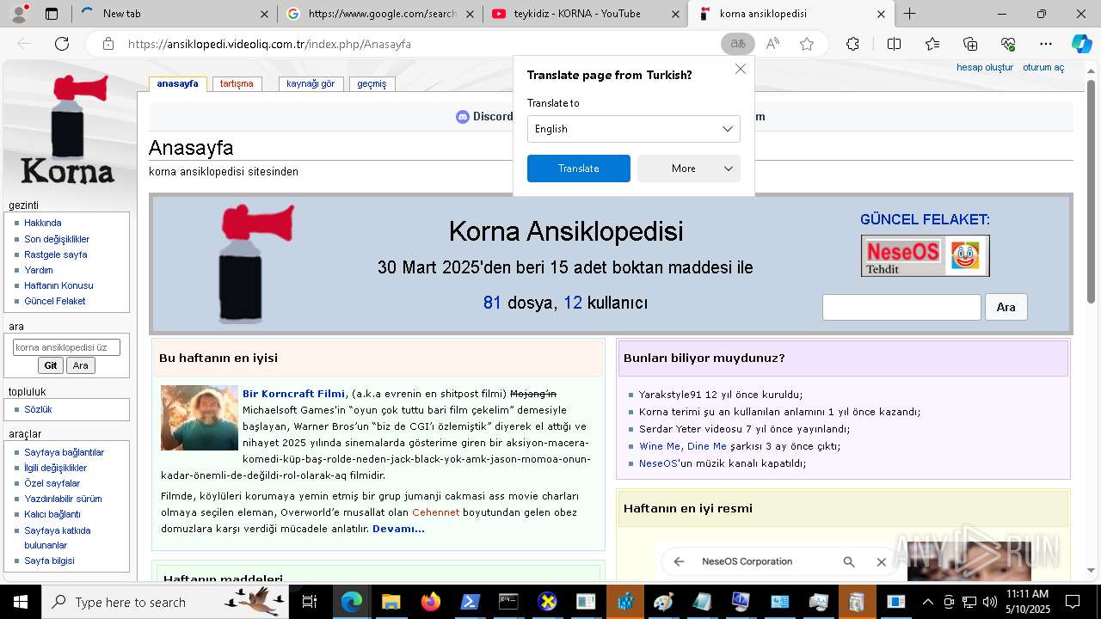Image resolution: width=1101 pixels, height=619 pixels.
Task: Open a new tab with plus button
Action: pos(909,14)
